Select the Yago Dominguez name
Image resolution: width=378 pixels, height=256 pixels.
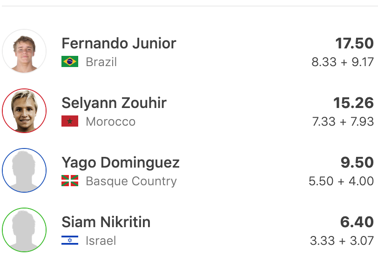121,162
